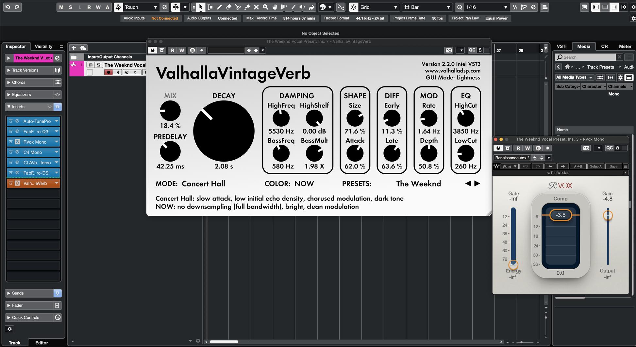
Task: Select the Erase tool in the toolbar
Action: pos(228,7)
